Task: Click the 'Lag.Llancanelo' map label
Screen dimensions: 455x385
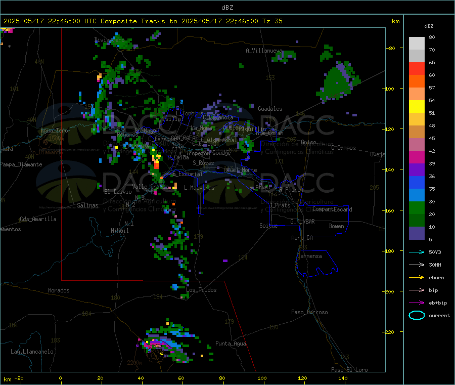Action: click(32, 352)
